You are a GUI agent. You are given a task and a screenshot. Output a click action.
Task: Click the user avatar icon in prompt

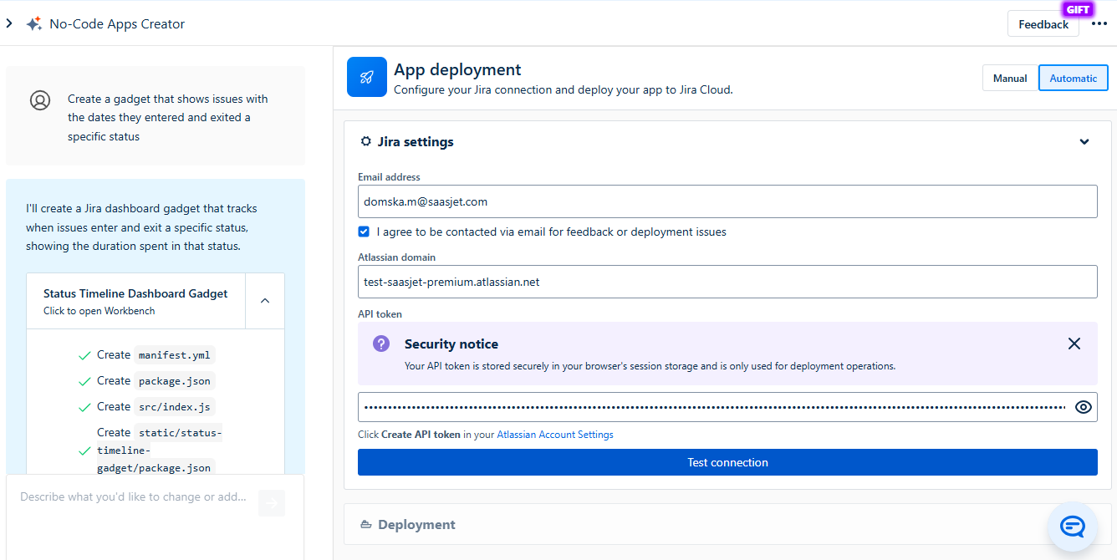[40, 100]
